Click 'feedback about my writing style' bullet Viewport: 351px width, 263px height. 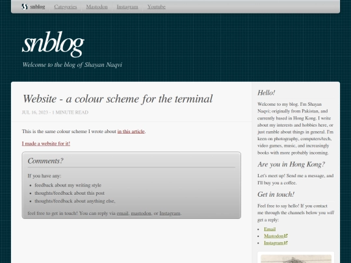coord(68,185)
